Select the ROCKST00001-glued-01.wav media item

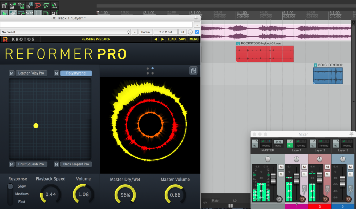click(265, 54)
